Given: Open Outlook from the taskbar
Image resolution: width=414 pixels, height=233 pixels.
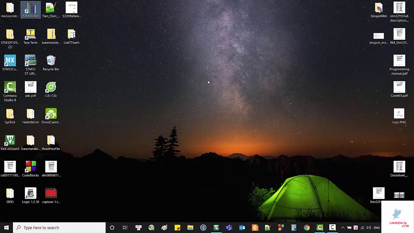Looking at the screenshot, I should (242, 227).
